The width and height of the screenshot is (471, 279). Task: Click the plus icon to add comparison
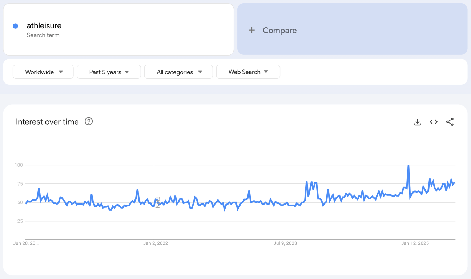pos(252,30)
